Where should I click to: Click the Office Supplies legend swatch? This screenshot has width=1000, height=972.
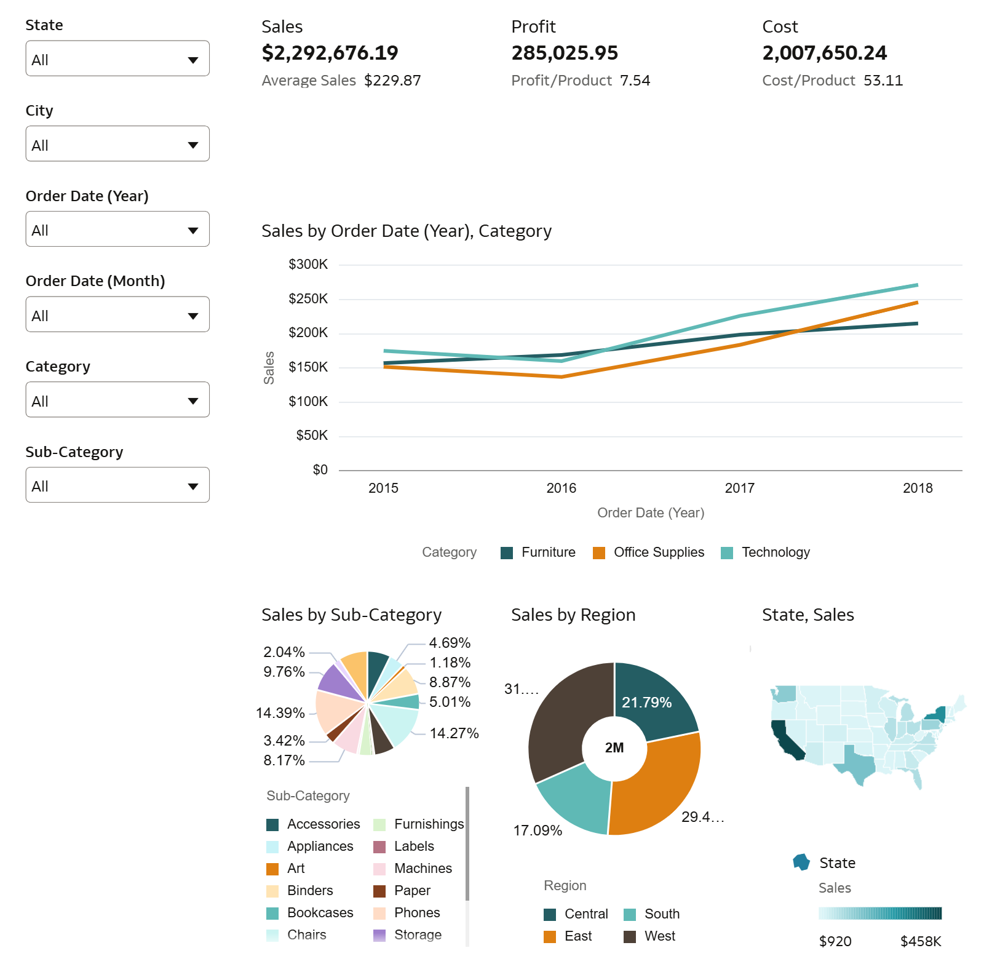[x=599, y=553]
